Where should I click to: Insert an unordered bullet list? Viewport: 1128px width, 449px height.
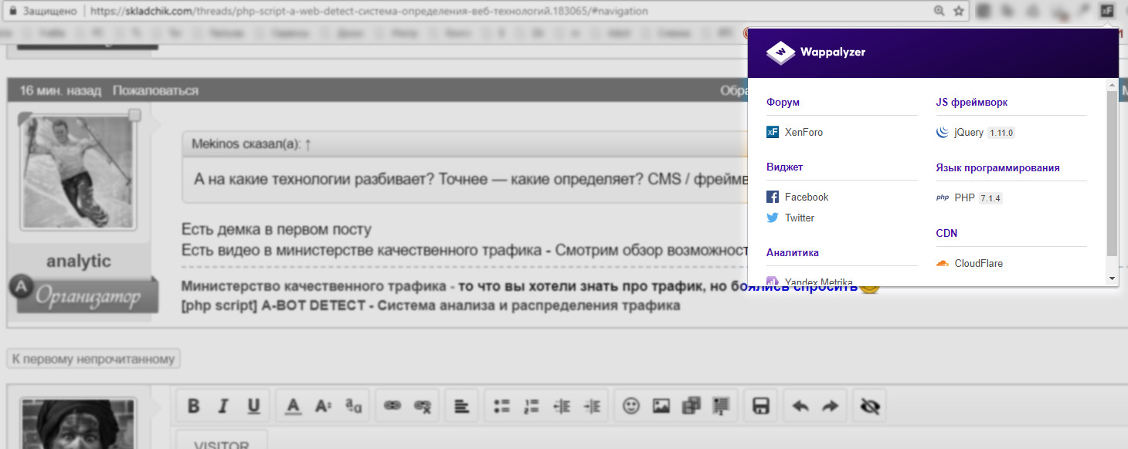pyautogui.click(x=502, y=406)
